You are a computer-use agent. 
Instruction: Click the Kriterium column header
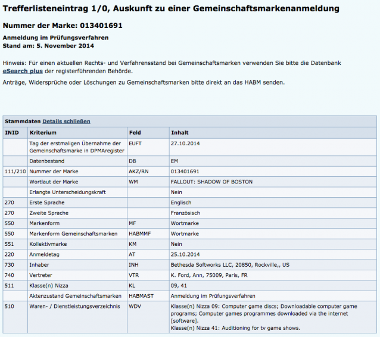point(77,133)
